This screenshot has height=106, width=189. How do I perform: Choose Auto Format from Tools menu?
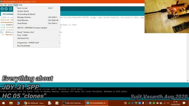click(37, 8)
